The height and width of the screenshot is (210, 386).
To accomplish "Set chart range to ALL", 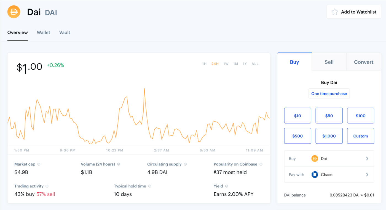I will [x=255, y=64].
